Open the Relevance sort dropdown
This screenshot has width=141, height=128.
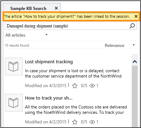click(x=120, y=45)
